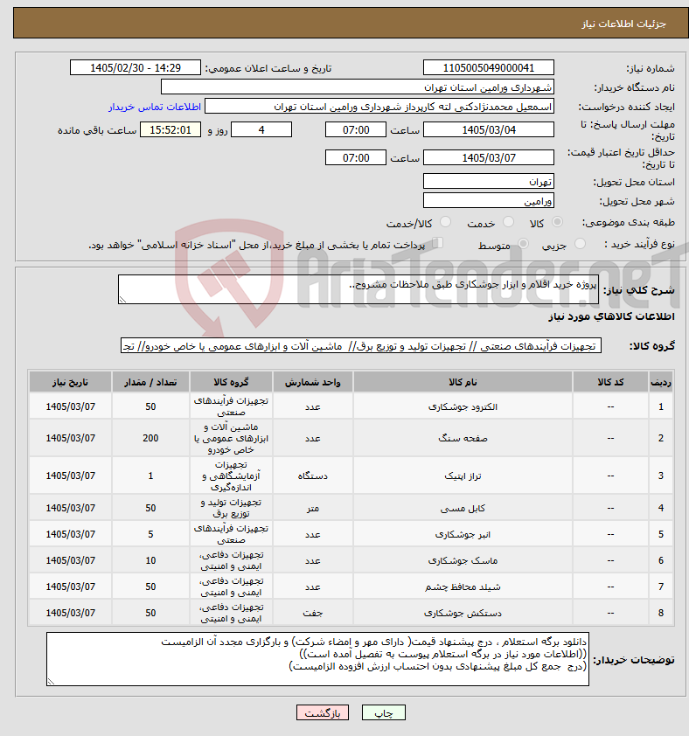Click the دستگاه unit cell
This screenshot has height=736, width=689.
pyautogui.click(x=313, y=476)
